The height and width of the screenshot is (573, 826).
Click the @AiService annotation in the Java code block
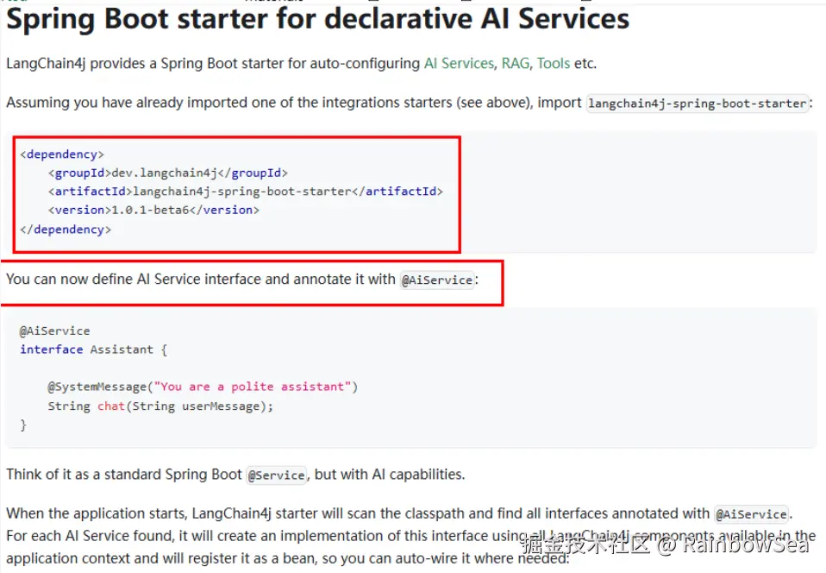pyautogui.click(x=54, y=331)
